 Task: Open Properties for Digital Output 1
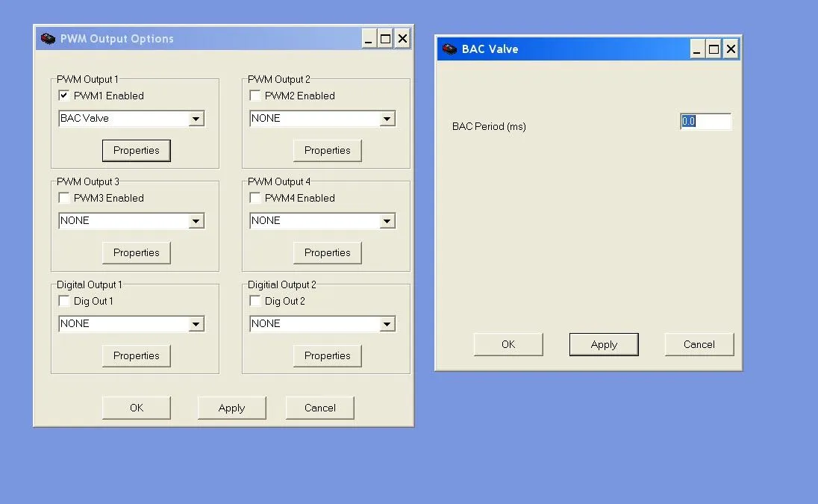(136, 355)
